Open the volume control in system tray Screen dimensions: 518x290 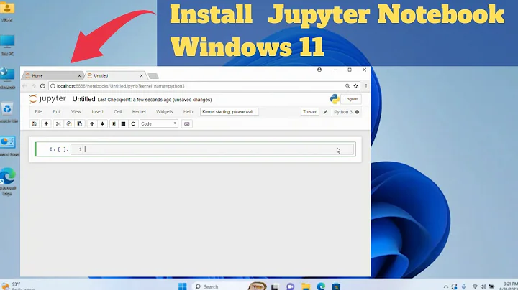(483, 286)
